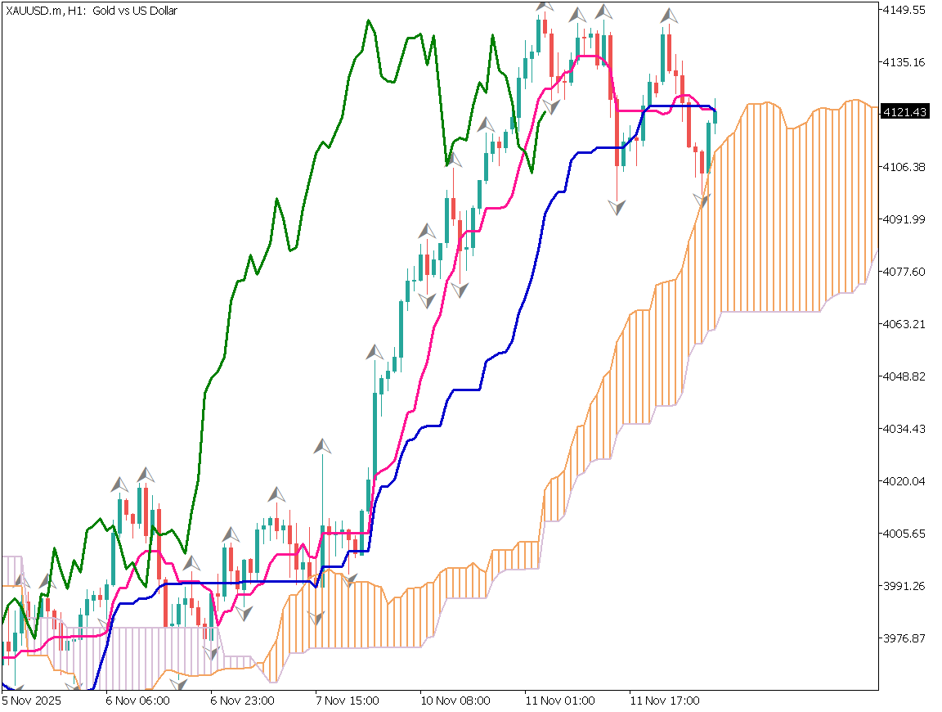The width and height of the screenshot is (942, 712).
Task: Click the up arrow near the 7 Nov rally start
Action: pyautogui.click(x=373, y=352)
